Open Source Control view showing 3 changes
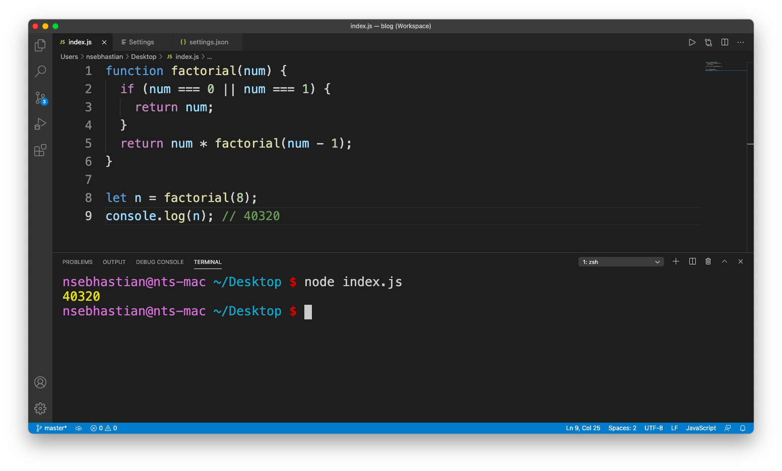This screenshot has height=471, width=782. pyautogui.click(x=40, y=98)
